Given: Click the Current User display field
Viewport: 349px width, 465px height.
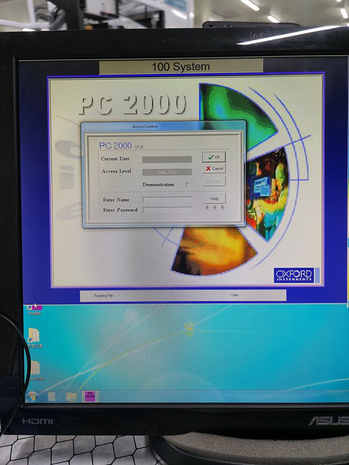Looking at the screenshot, I should [x=167, y=159].
